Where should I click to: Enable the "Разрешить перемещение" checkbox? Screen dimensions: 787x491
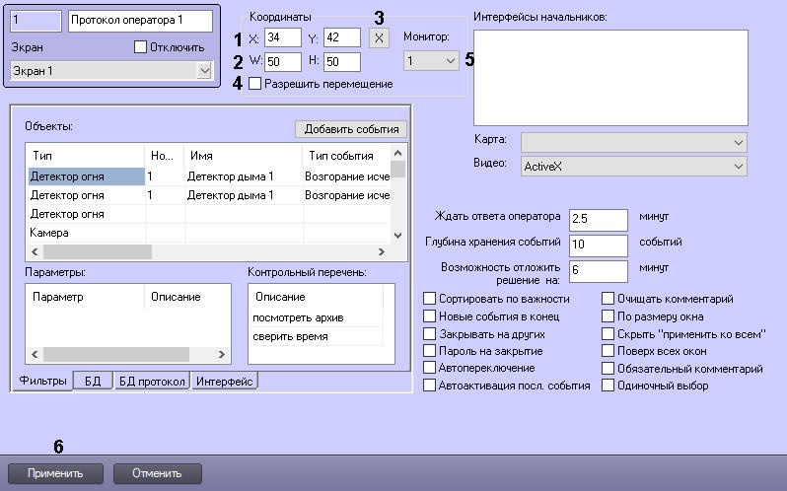(x=254, y=84)
